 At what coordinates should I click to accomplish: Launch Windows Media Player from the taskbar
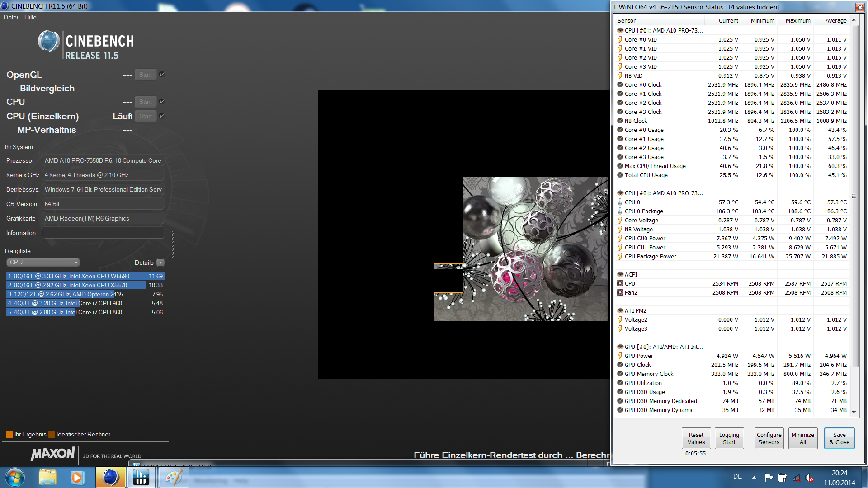(77, 478)
